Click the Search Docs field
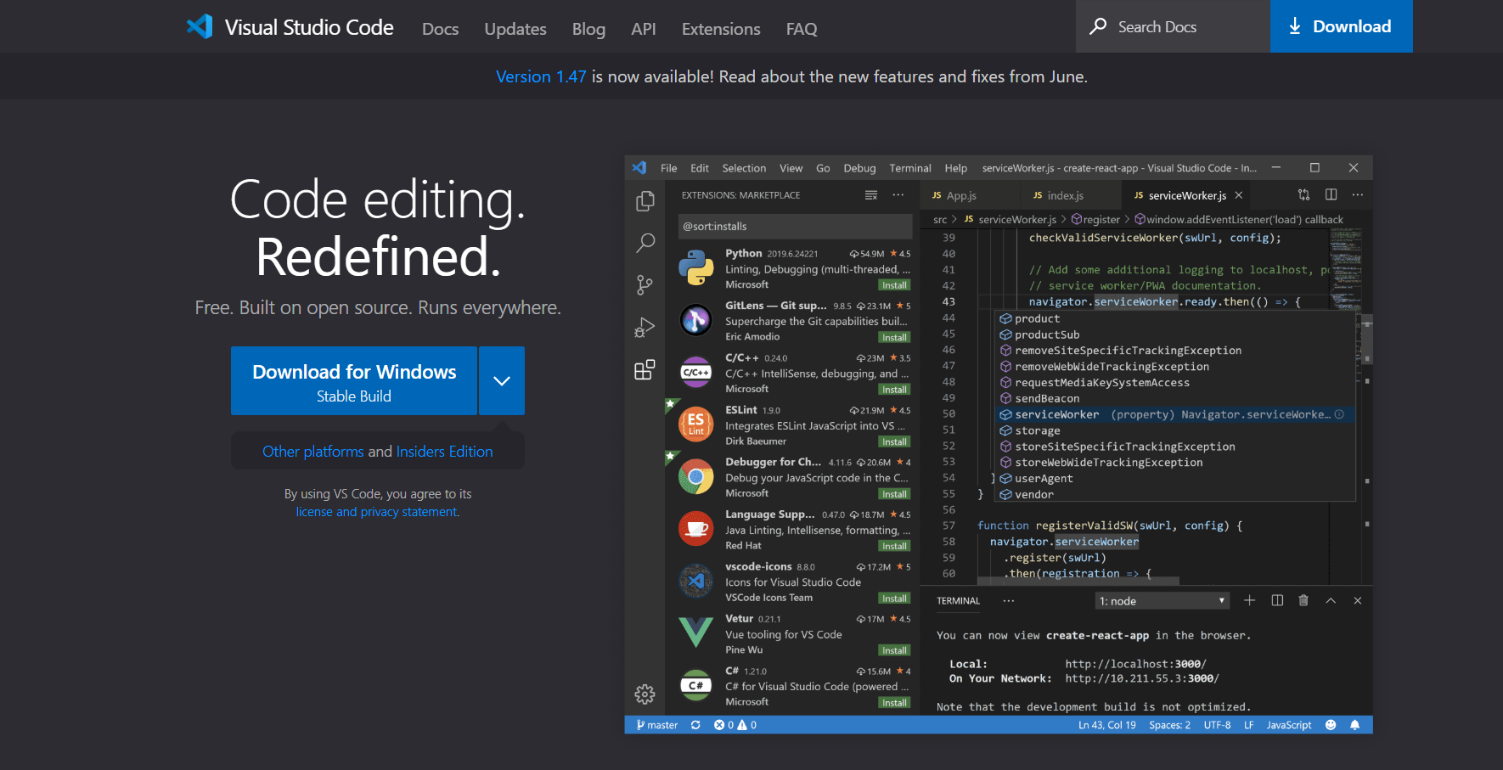 pyautogui.click(x=1173, y=26)
